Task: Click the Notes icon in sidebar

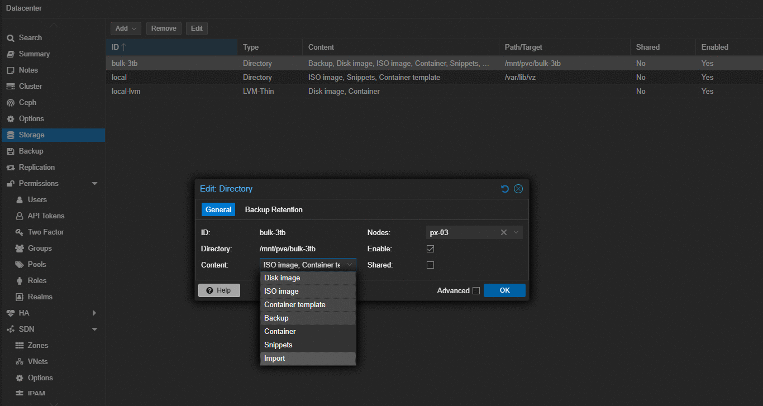Action: coord(10,70)
